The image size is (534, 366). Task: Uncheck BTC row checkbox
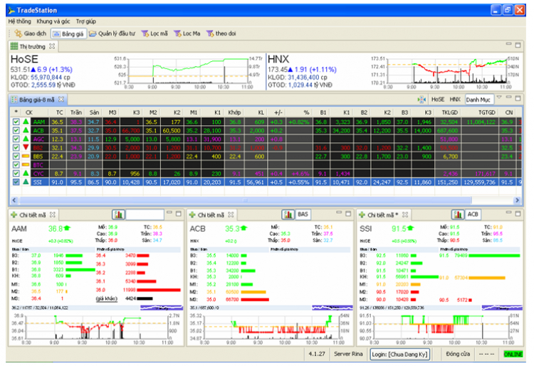(16, 164)
